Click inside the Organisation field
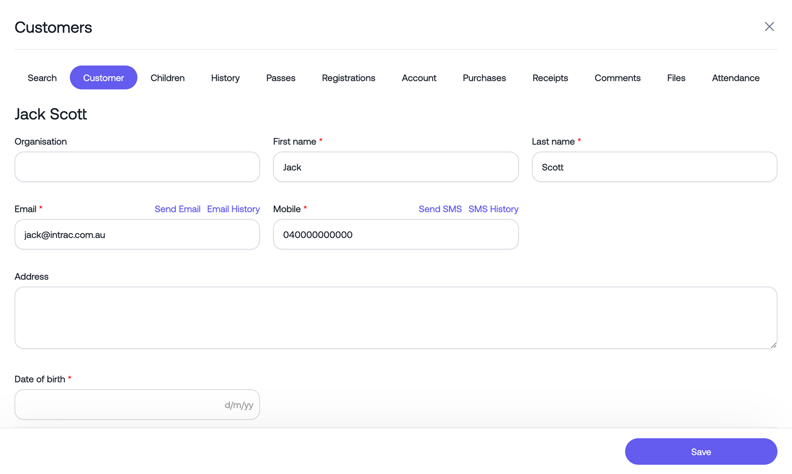792x474 pixels. click(137, 167)
